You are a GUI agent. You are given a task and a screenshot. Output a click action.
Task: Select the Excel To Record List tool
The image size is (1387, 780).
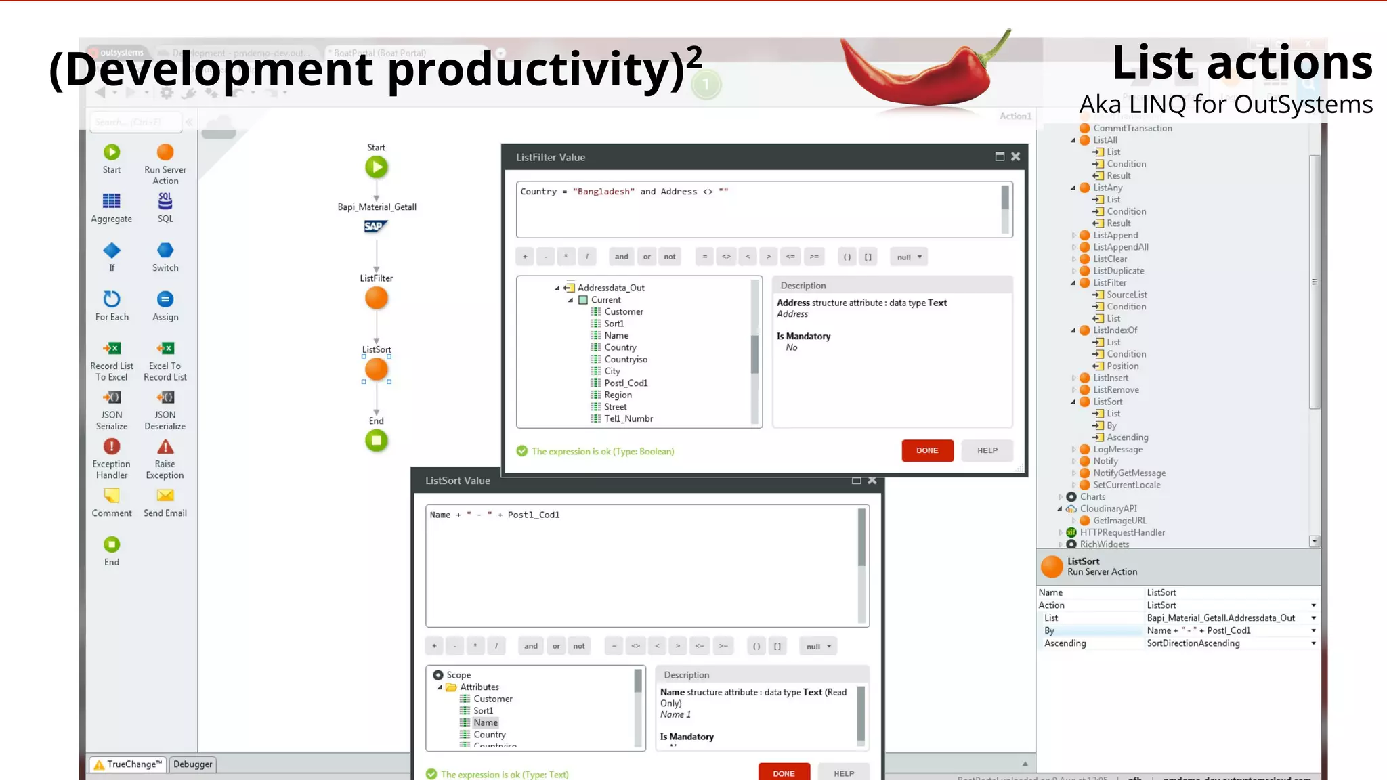165,362
